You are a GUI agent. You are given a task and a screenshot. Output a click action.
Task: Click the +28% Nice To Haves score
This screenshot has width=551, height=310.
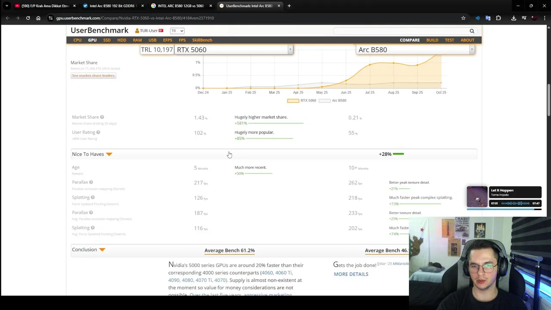pos(385,154)
